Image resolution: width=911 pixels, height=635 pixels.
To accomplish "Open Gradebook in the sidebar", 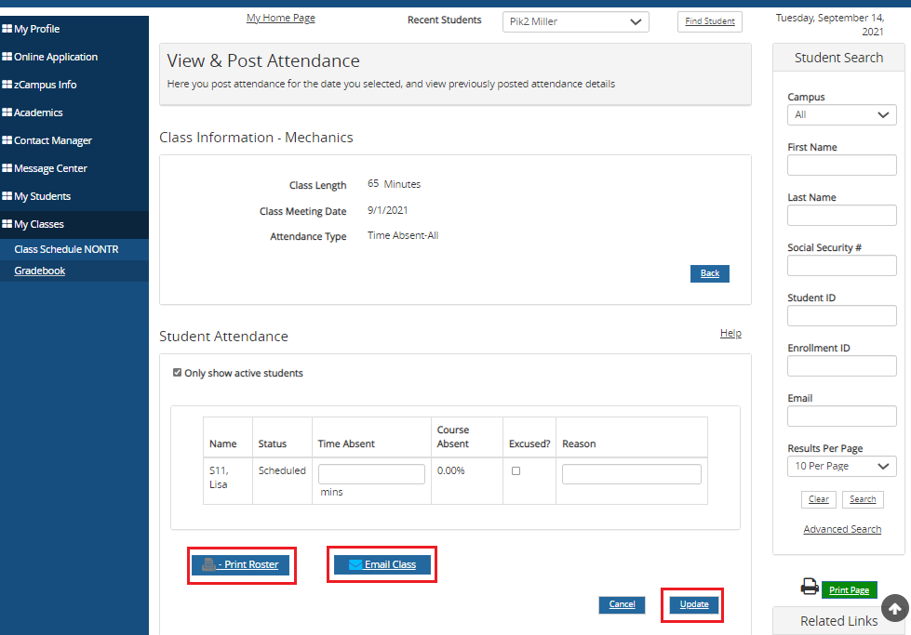I will pos(40,271).
